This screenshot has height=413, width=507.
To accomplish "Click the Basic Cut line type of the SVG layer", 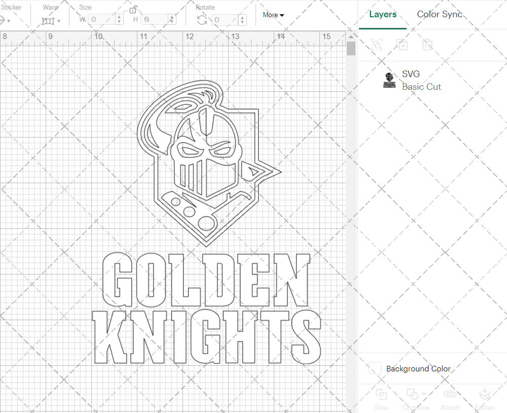I will pyautogui.click(x=422, y=87).
